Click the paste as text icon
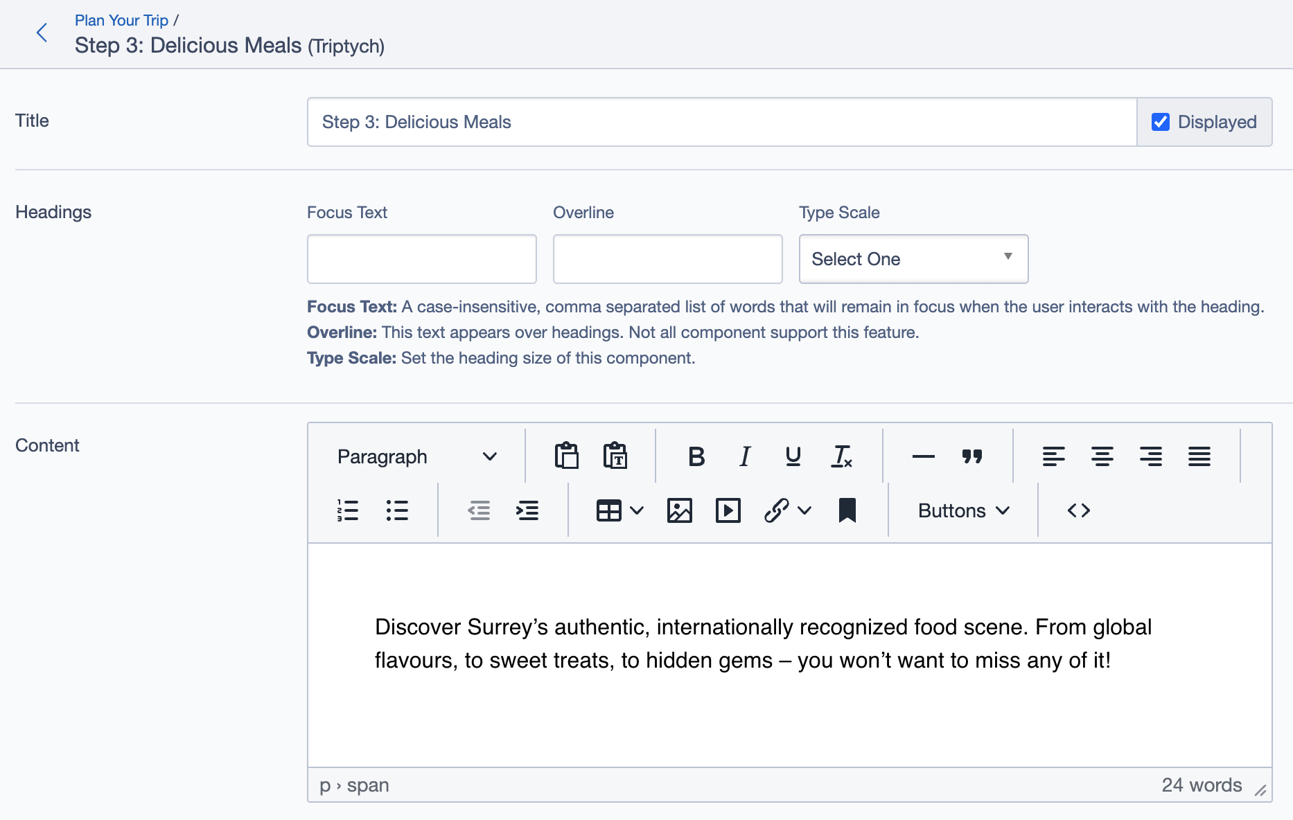 (615, 456)
